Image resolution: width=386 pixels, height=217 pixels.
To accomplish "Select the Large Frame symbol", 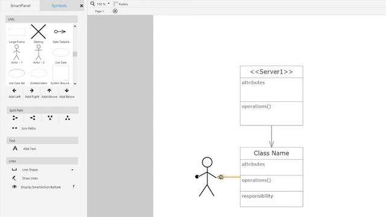I will tap(16, 32).
